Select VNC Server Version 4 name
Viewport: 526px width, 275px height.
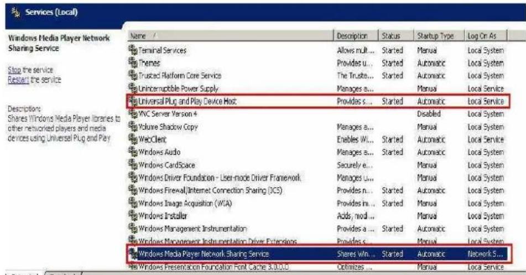[x=168, y=114]
